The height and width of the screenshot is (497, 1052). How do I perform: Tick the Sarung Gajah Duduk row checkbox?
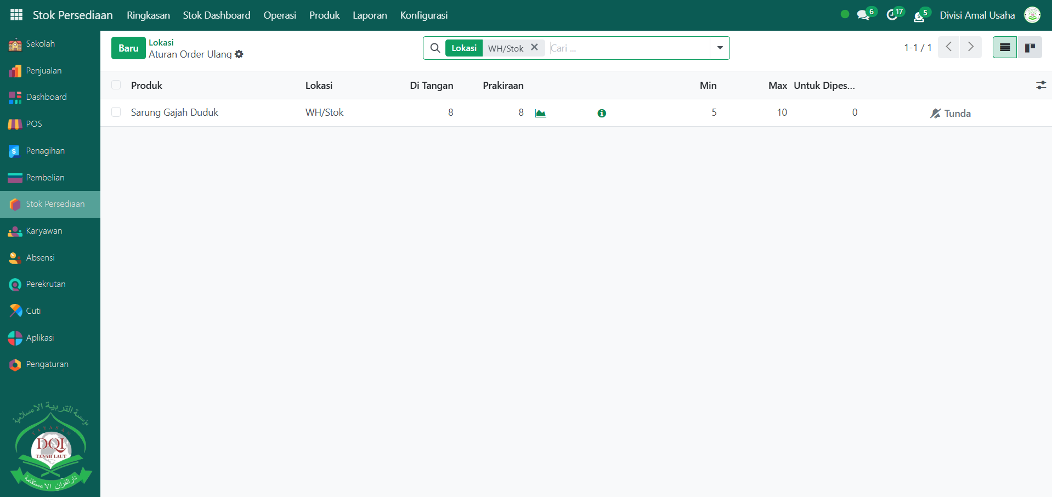pos(116,112)
